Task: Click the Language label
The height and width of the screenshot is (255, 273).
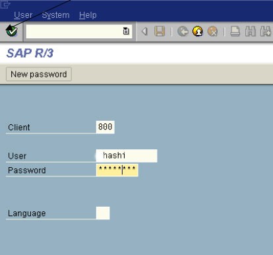Action: click(27, 213)
